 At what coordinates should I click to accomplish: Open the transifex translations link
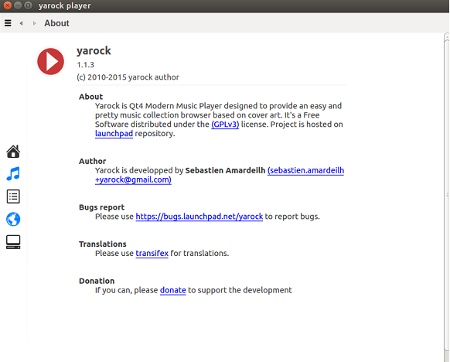click(x=152, y=253)
